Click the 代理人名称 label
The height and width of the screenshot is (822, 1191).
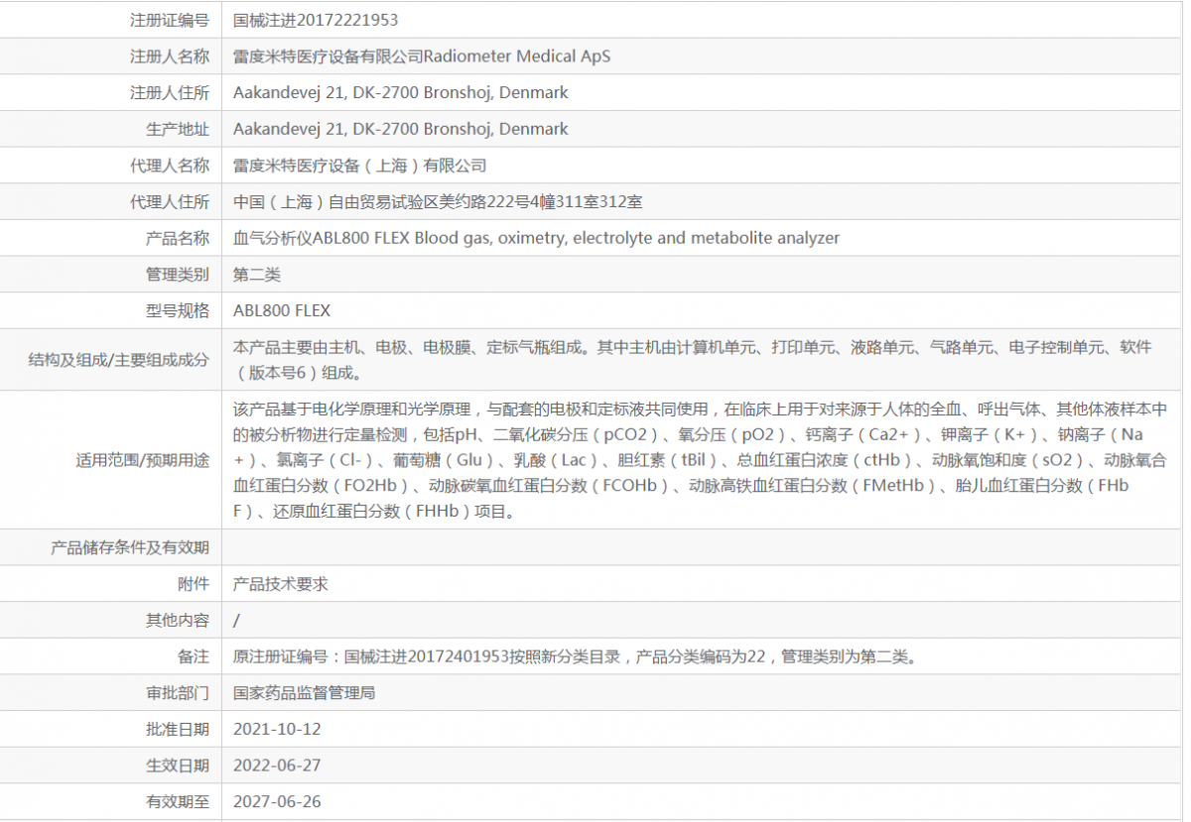(x=170, y=166)
